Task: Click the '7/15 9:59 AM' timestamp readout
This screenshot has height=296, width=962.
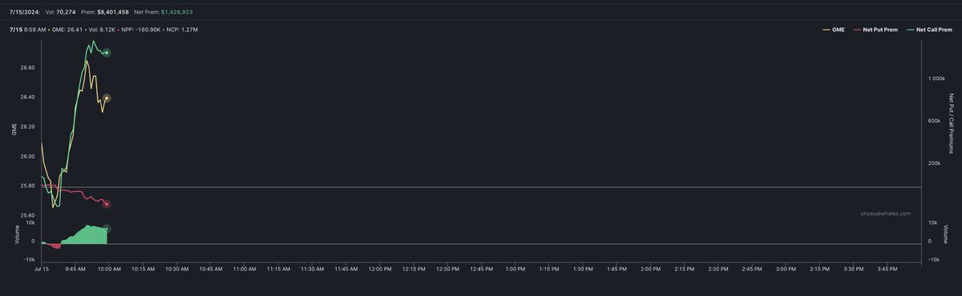Action: pos(27,29)
